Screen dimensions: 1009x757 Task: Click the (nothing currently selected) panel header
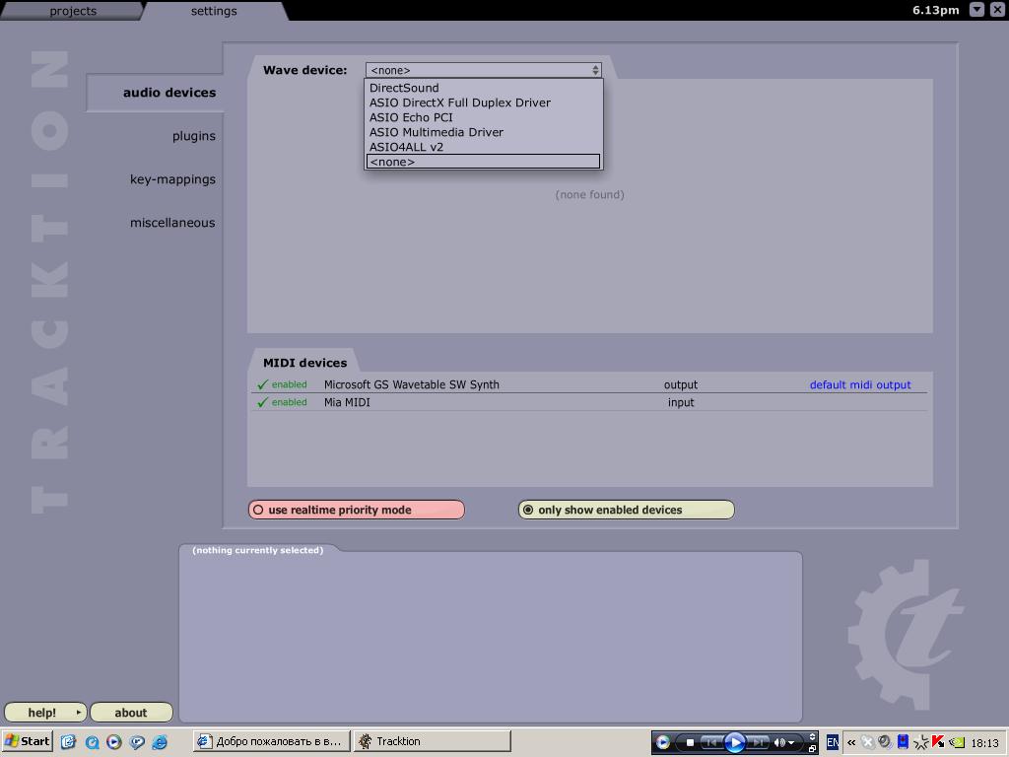tap(257, 550)
